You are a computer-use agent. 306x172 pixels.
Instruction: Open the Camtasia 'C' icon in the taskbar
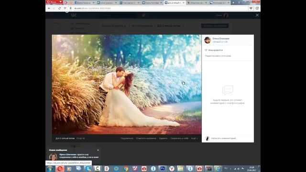(97, 169)
